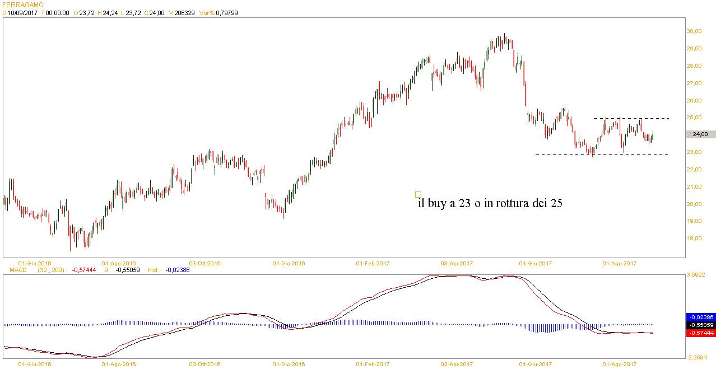Click the red -0,57444 MACD badge

tap(700, 333)
